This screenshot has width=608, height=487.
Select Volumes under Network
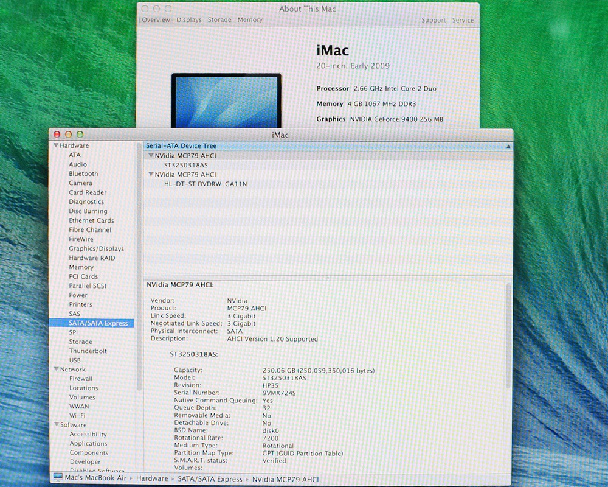[82, 398]
